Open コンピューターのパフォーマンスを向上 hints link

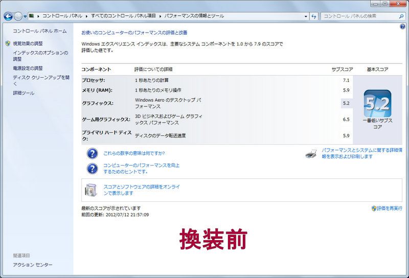pyautogui.click(x=142, y=169)
